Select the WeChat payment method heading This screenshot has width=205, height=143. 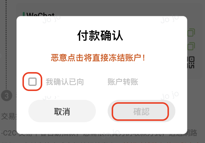tap(40, 14)
